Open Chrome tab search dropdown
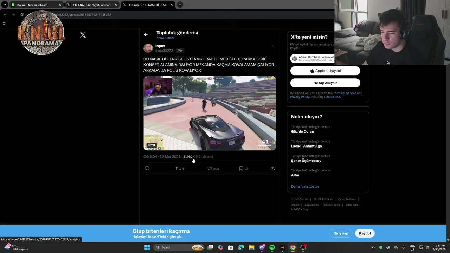Viewport: 450px width, 253px height. coord(5,5)
